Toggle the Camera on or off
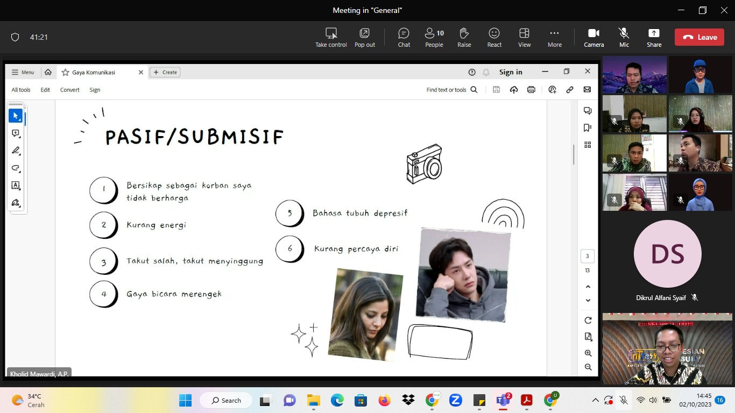The image size is (735, 413). (x=593, y=37)
